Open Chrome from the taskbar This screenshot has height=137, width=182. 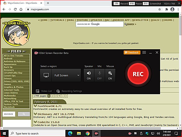coord(88,133)
